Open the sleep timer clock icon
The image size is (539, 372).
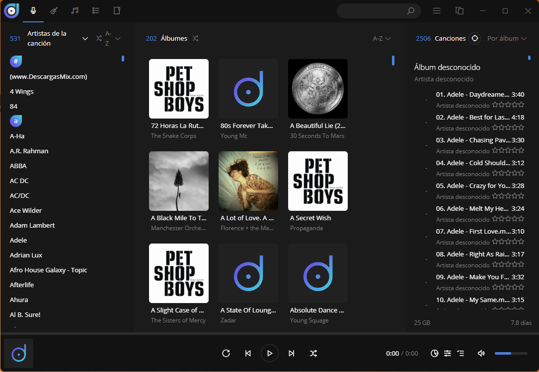435,353
